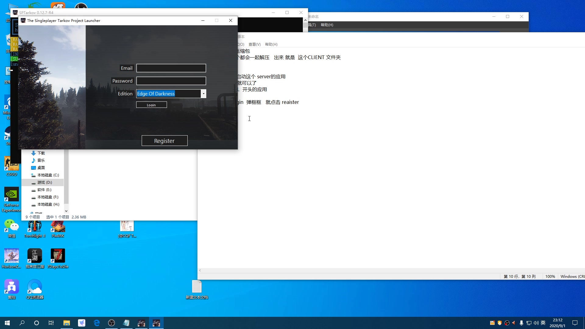Screen dimensions: 585x329
Task: Click 100% zoom in Notepad status bar
Action: pyautogui.click(x=550, y=277)
